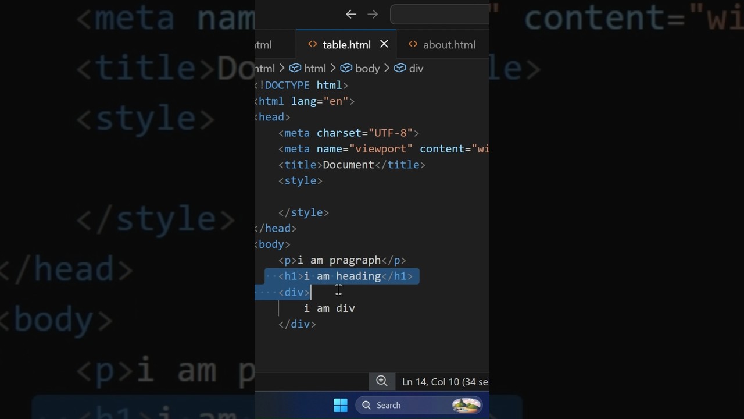Click the closing /div tag
This screenshot has height=419, width=744.
coord(297,324)
